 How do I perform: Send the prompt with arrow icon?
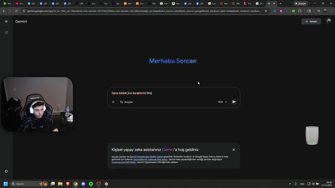234,102
